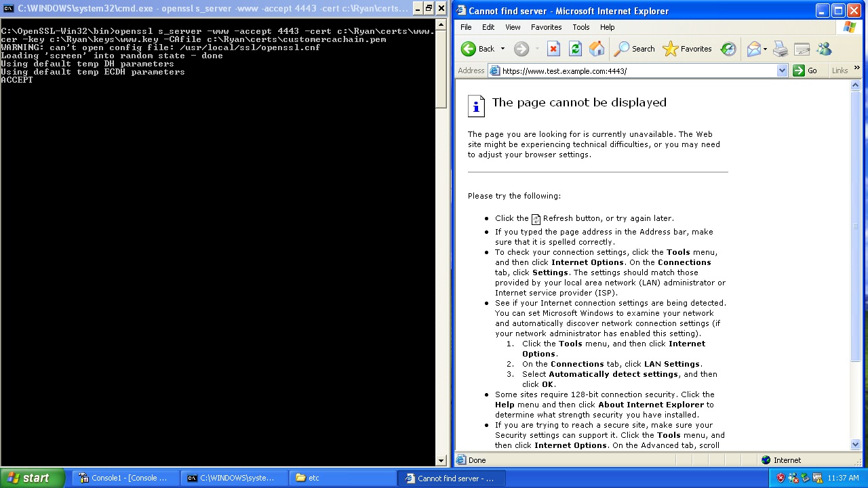Click the Internet Explorer title bar icon
The image size is (868, 488).
(x=461, y=11)
